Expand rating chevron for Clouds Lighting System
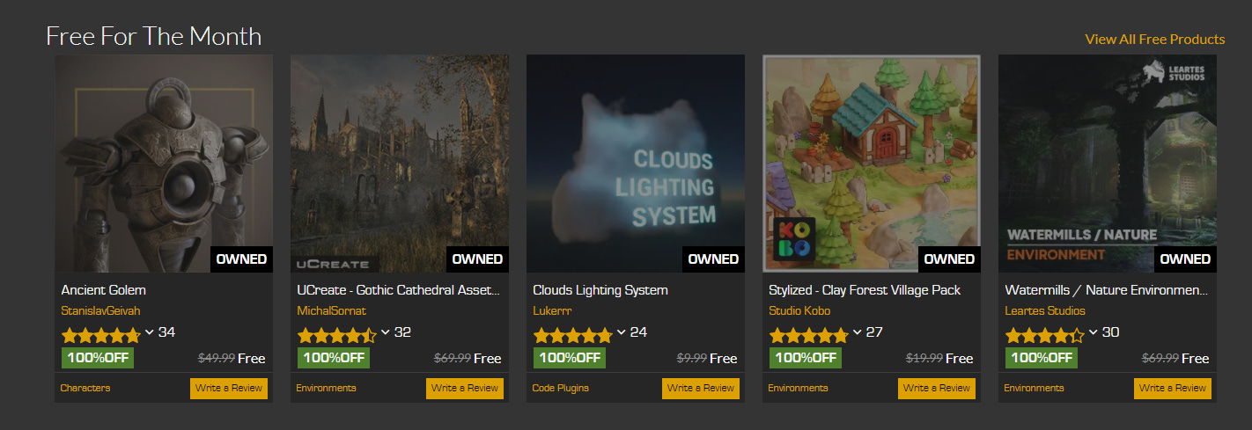 [621, 332]
